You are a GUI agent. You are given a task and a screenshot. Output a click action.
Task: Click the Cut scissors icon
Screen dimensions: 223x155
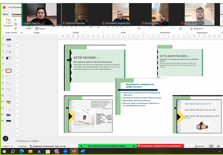click(15, 20)
